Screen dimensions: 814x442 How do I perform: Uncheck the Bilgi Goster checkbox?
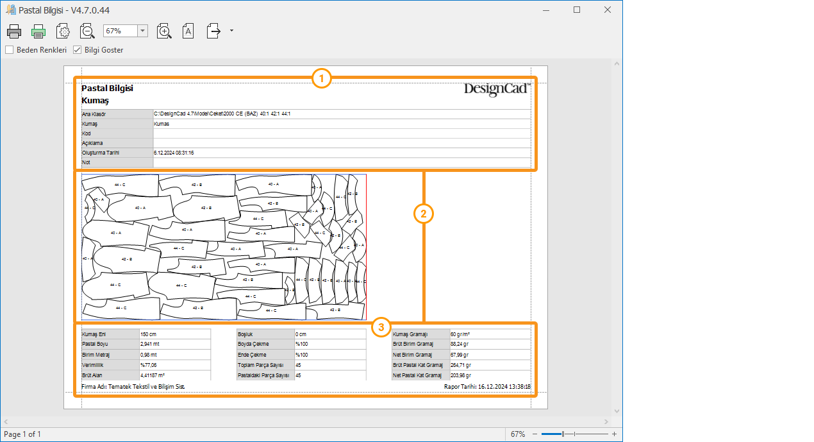point(78,50)
